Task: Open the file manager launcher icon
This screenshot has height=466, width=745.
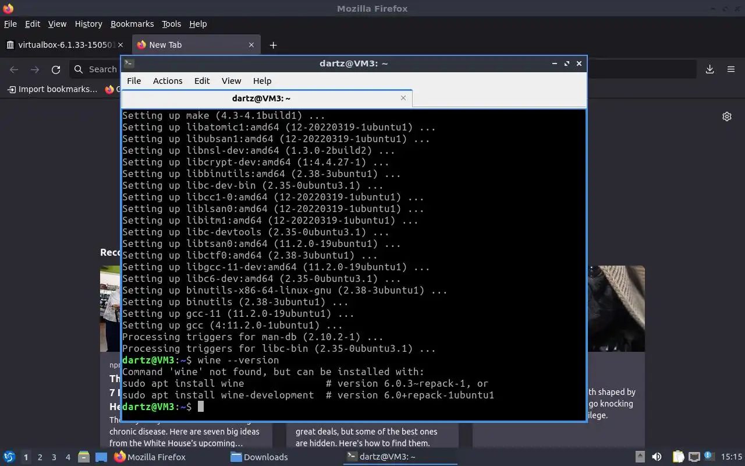Action: click(84, 457)
